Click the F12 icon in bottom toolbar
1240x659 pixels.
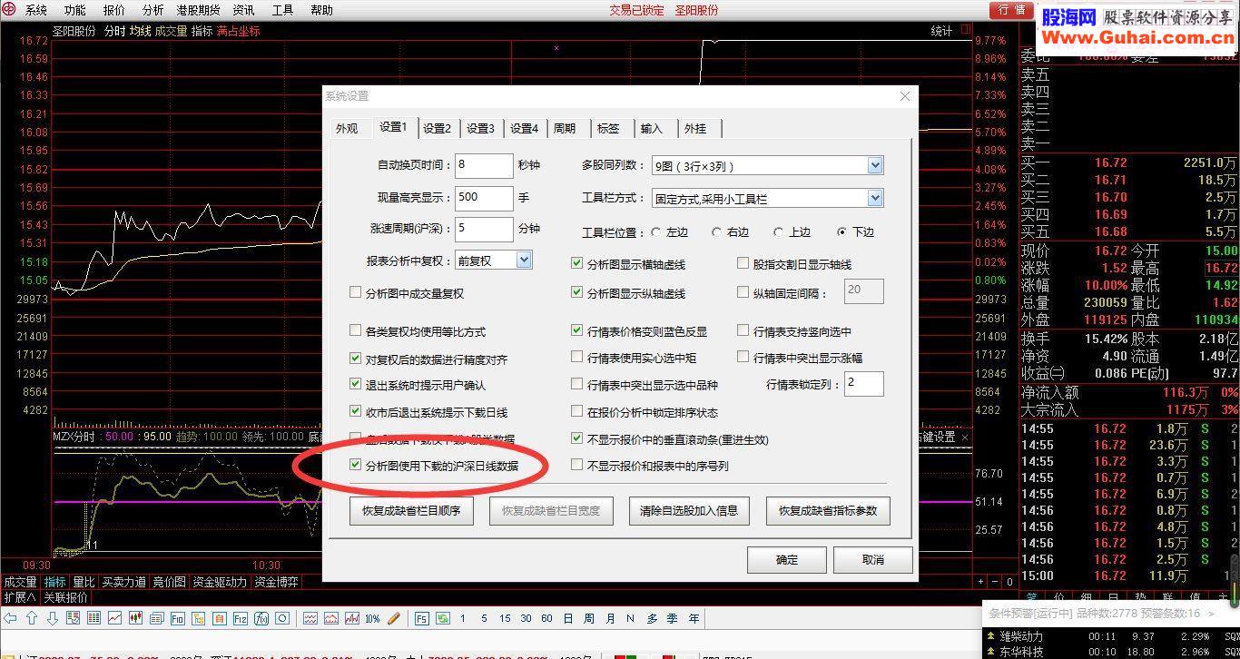click(241, 618)
